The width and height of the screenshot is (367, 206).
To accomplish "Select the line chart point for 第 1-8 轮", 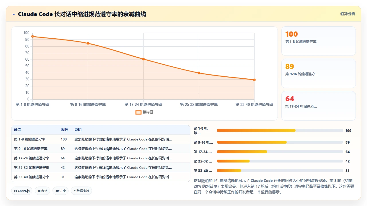I will click(x=32, y=36).
